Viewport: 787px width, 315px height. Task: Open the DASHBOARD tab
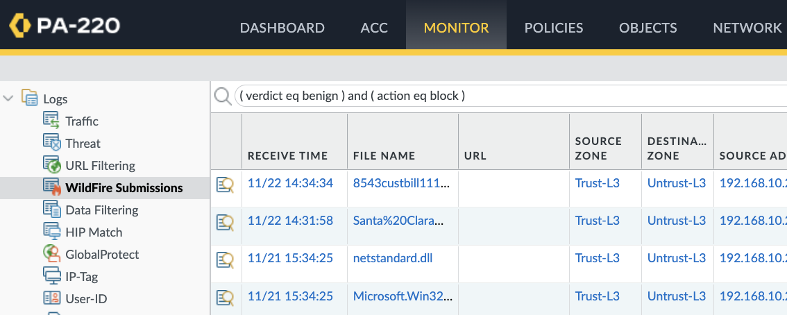[x=282, y=28]
